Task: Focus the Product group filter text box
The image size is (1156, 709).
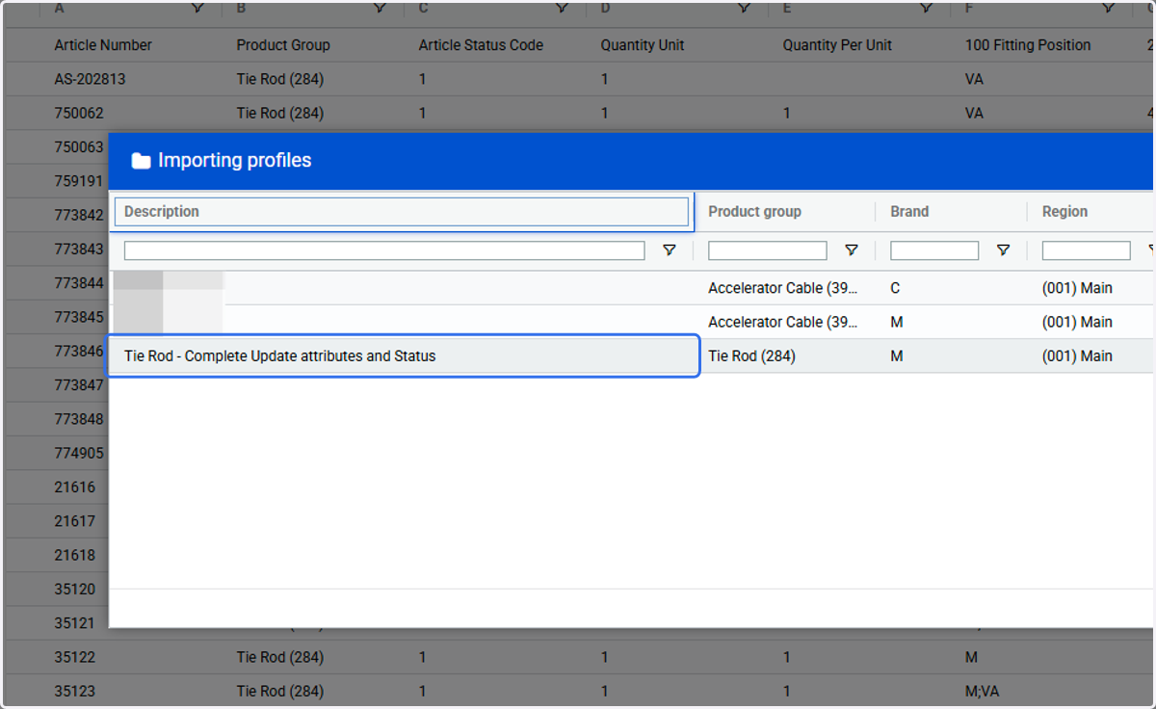Action: 768,250
